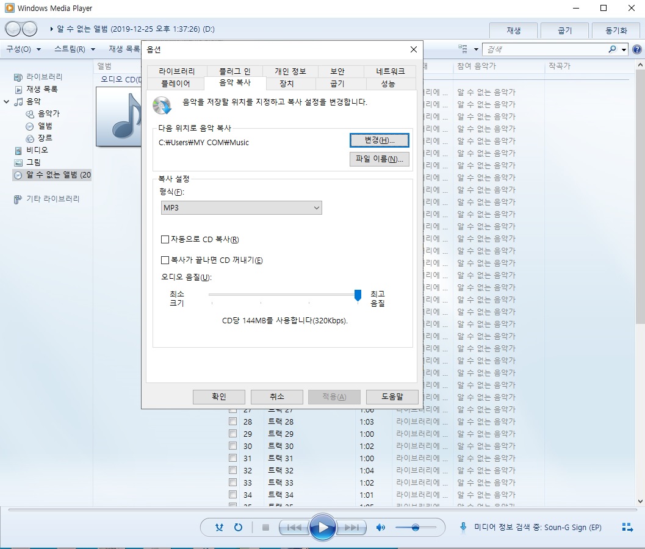The height and width of the screenshot is (549, 645).
Task: Click the breadcrumb arrow before 알 수 없는 앨범
Action: (x=51, y=29)
